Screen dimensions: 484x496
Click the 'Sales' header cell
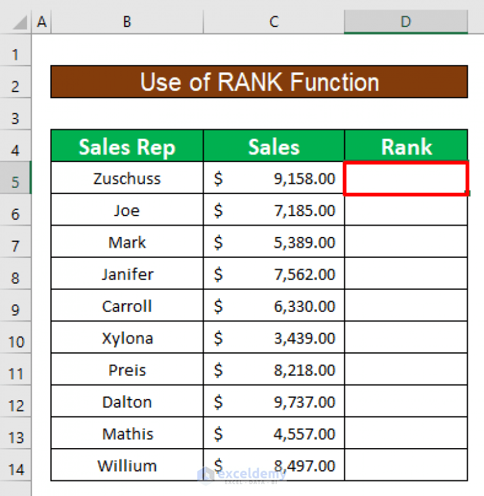274,146
